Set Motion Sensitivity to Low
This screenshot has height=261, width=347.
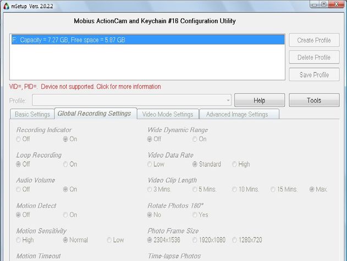(x=115, y=240)
